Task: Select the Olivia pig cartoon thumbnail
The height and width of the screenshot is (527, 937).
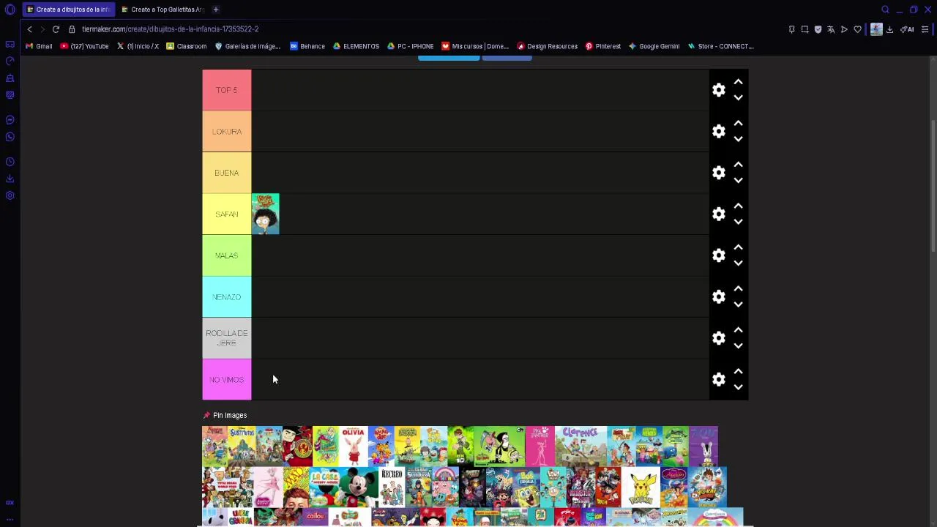Action: 353,446
